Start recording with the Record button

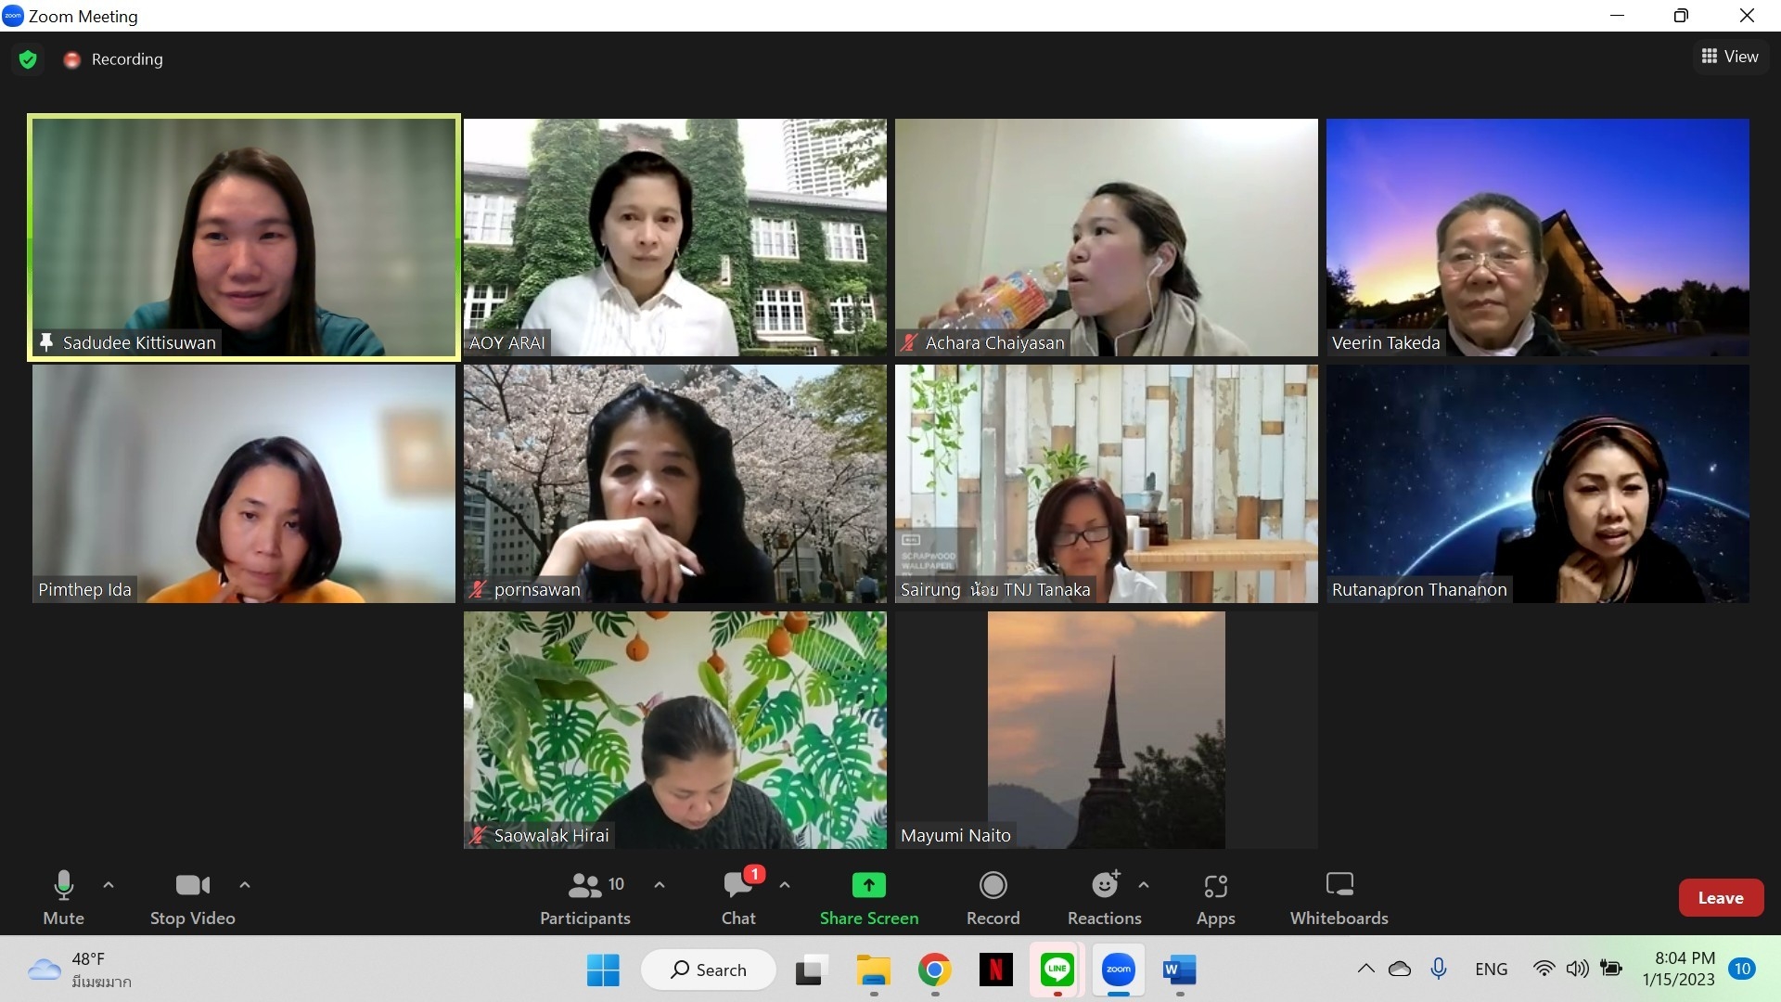993,898
